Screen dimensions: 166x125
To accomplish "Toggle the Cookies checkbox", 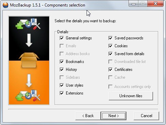I will [110, 46].
